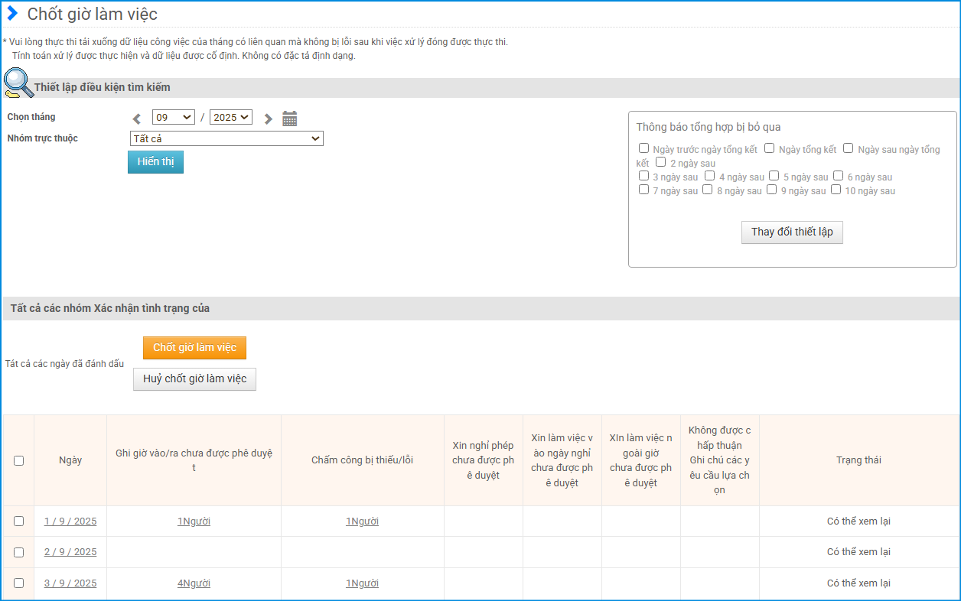Toggle the select-all checkbox in table header
961x601 pixels.
point(18,460)
